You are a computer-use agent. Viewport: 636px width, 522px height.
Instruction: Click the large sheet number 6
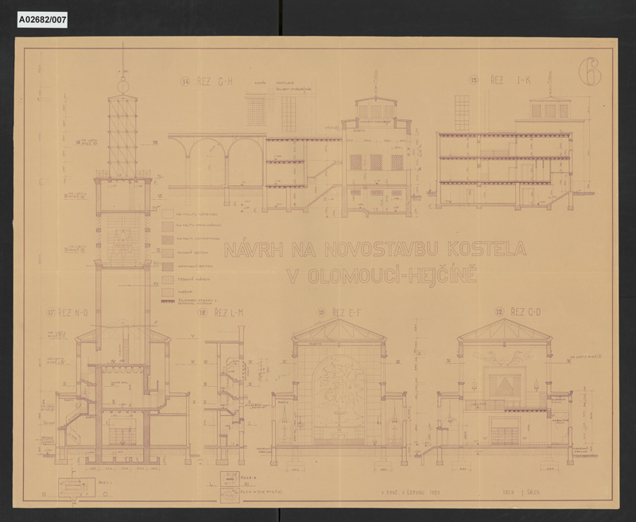coord(590,72)
